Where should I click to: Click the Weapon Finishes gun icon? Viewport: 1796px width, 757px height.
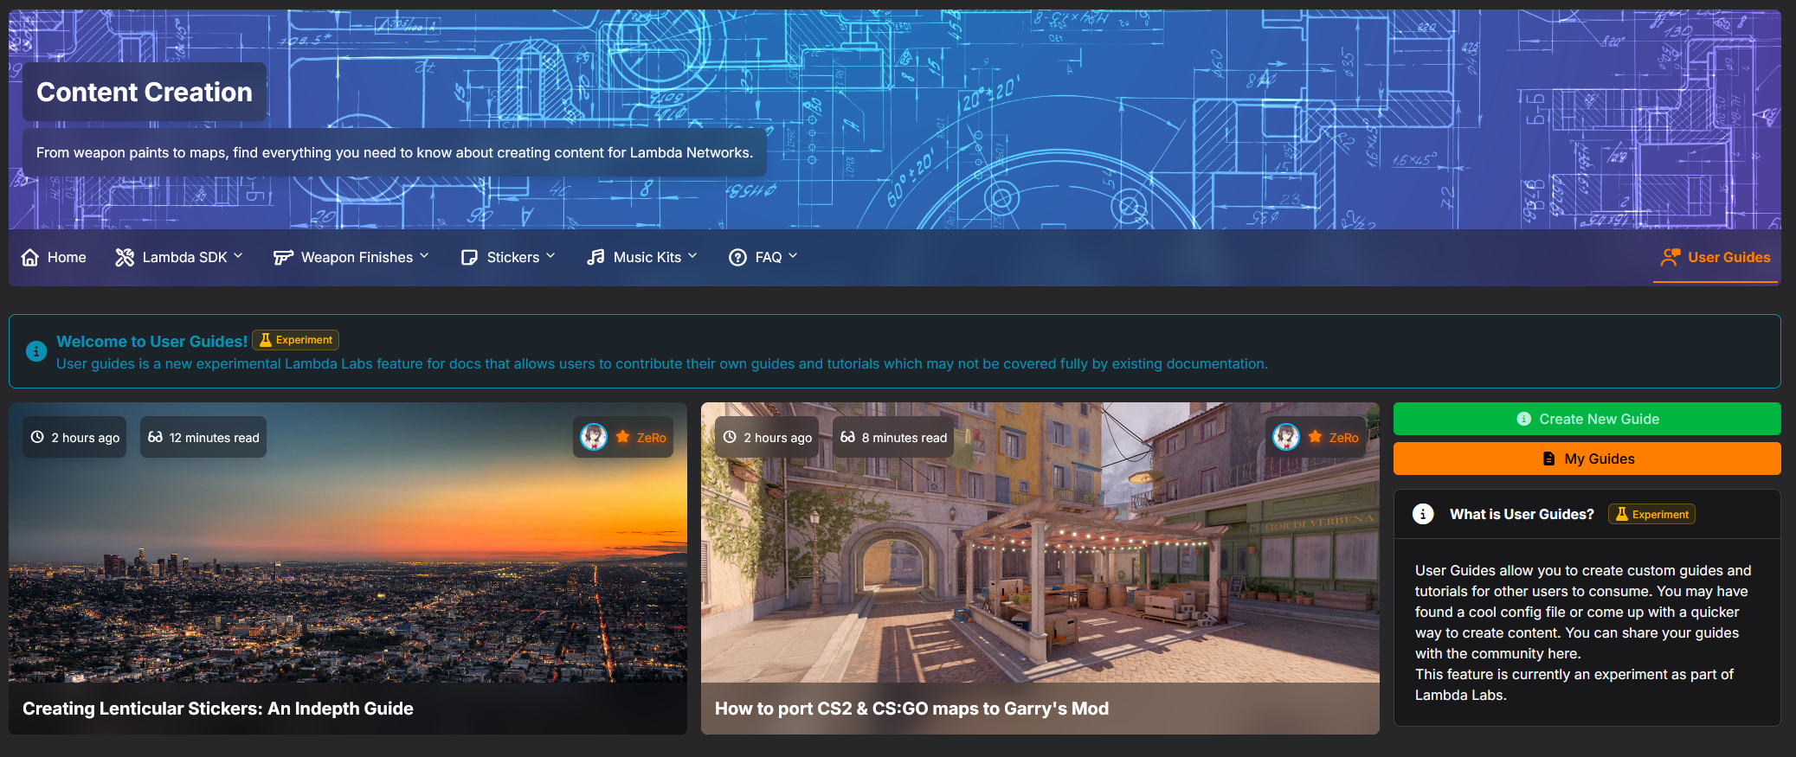[x=283, y=257]
